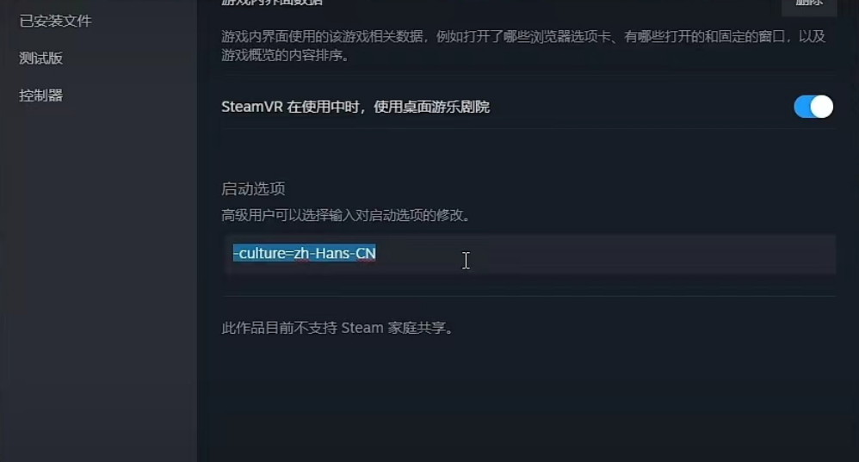Click the 启动选项 section heading

pyautogui.click(x=253, y=189)
